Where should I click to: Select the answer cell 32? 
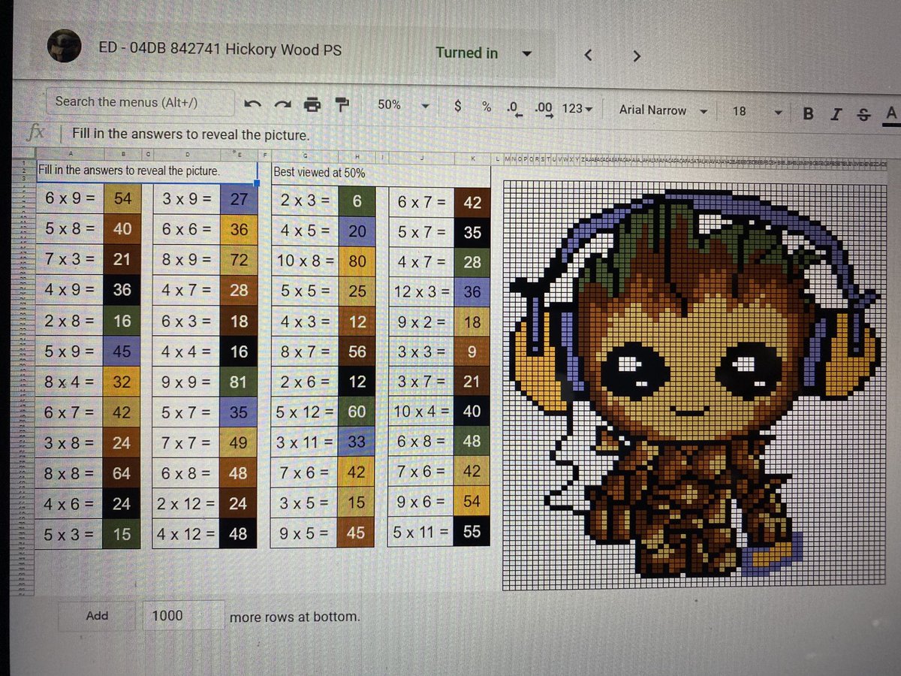coord(122,382)
